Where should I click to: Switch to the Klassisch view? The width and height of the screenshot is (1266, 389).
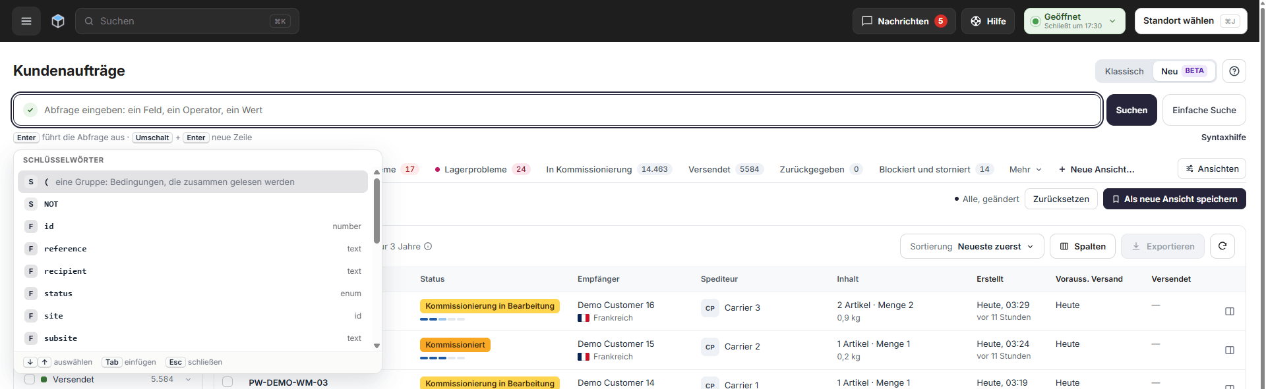[x=1124, y=71]
